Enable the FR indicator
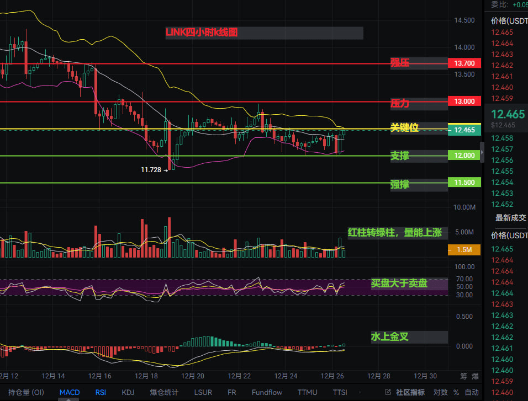This screenshot has height=401, width=528. coord(231,392)
